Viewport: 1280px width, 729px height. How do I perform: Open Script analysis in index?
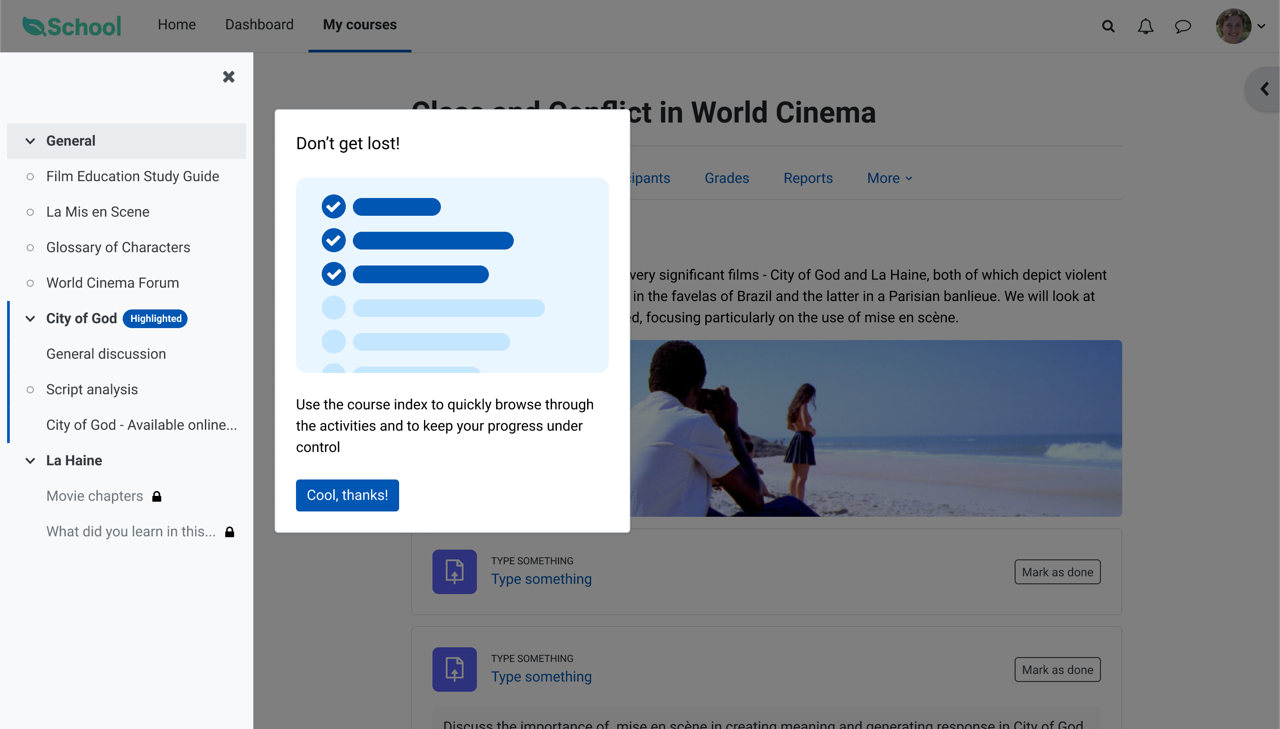coord(92,389)
